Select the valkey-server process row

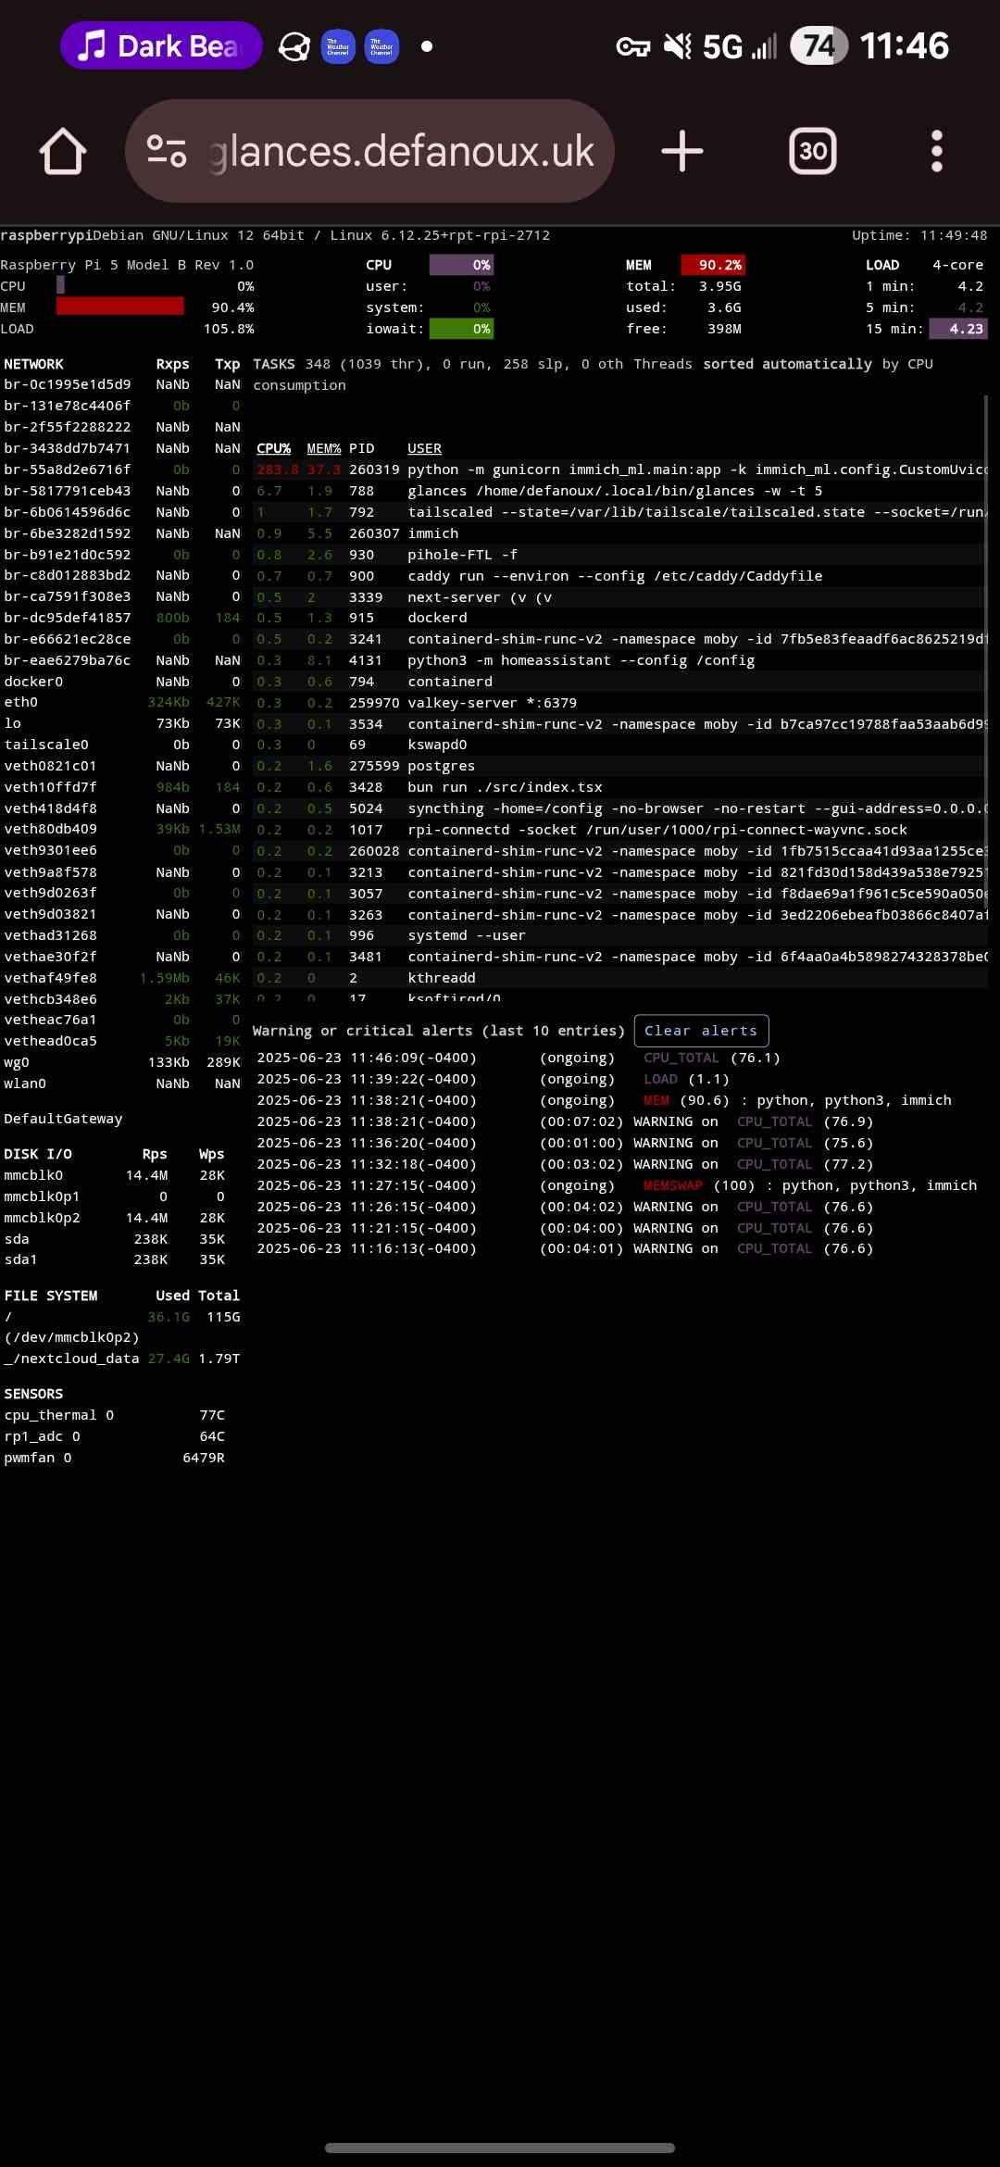coord(620,703)
